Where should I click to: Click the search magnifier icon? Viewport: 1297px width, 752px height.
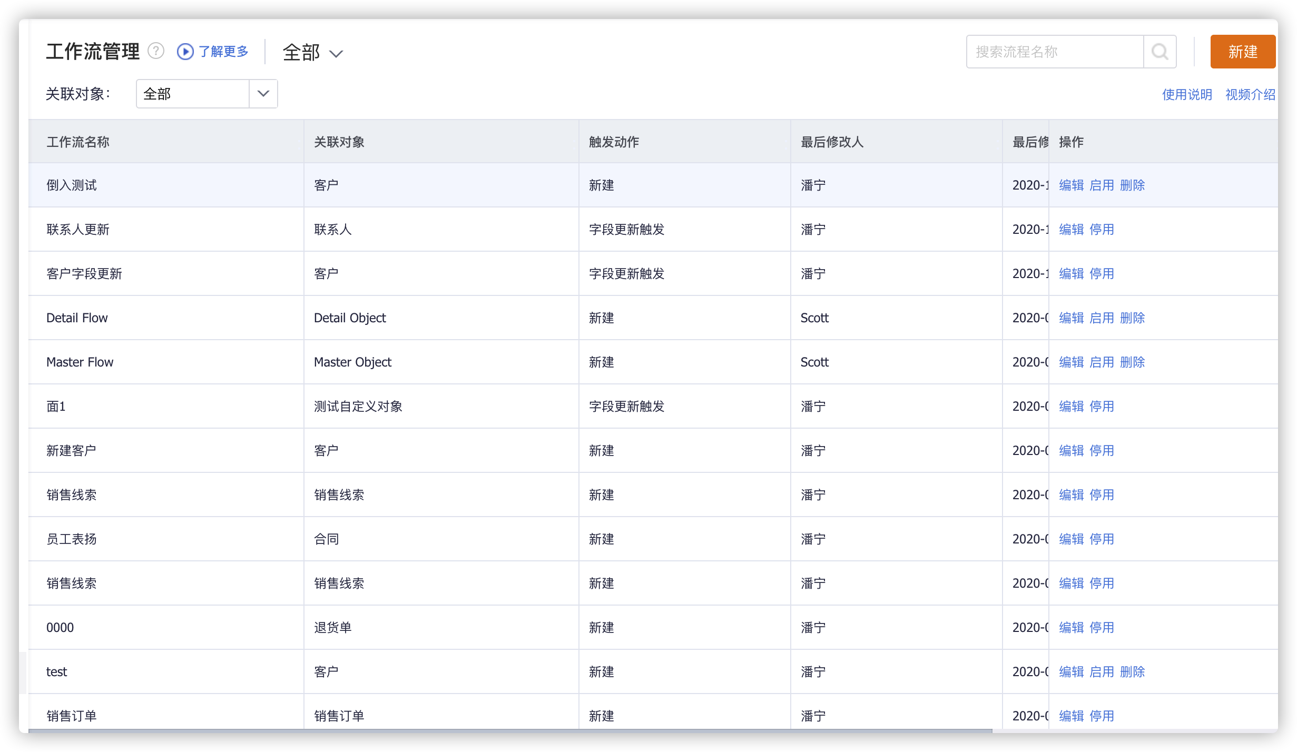click(x=1160, y=52)
